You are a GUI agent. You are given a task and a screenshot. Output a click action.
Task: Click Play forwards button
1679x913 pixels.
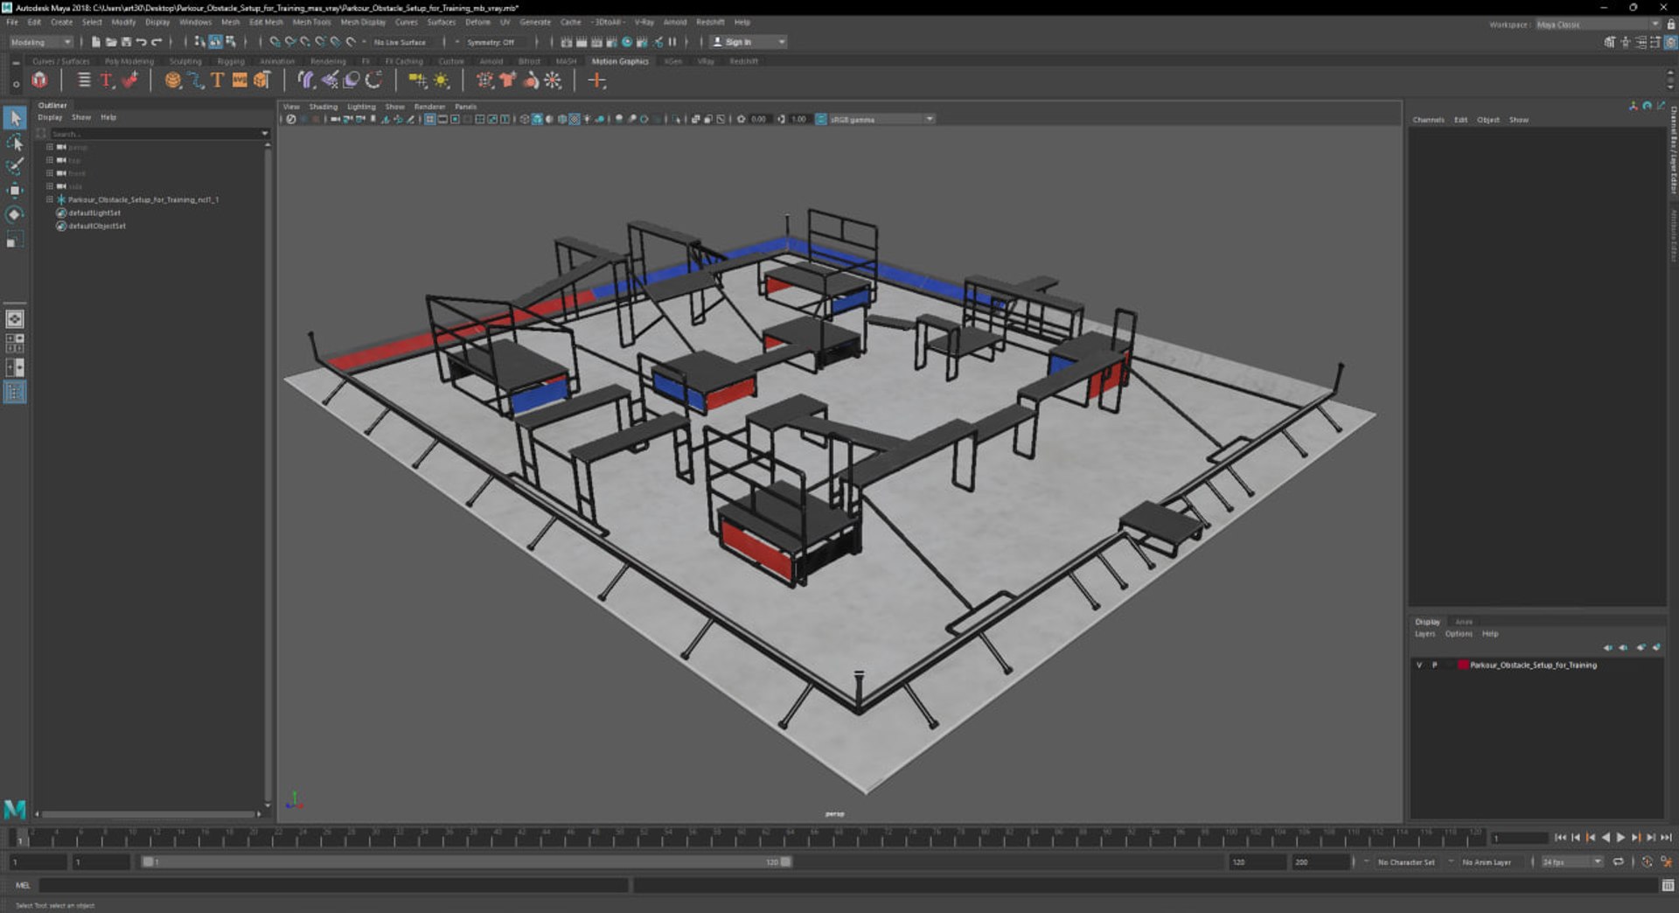pyautogui.click(x=1620, y=838)
